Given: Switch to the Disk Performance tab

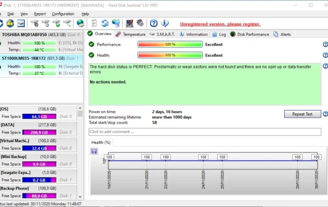Looking at the screenshot, I should click(x=250, y=34).
